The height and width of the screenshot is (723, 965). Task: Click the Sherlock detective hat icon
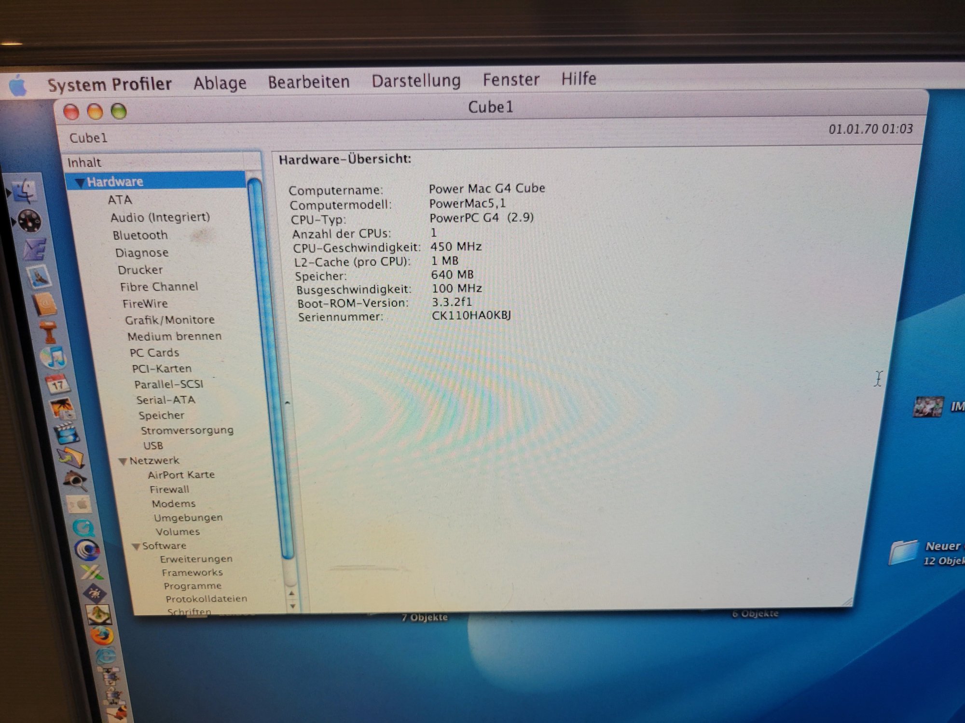(75, 480)
